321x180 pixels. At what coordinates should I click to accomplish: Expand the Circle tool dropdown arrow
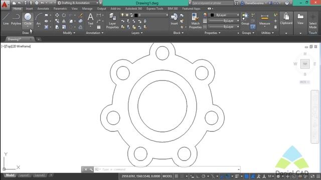coord(28,26)
